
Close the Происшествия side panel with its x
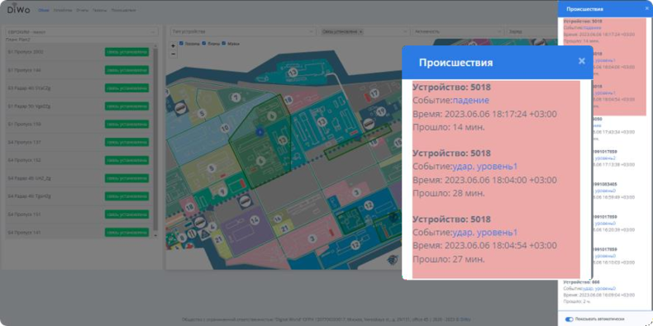tap(646, 8)
